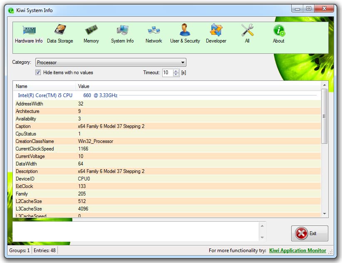
Task: Select the Description row
Action: click(x=168, y=171)
